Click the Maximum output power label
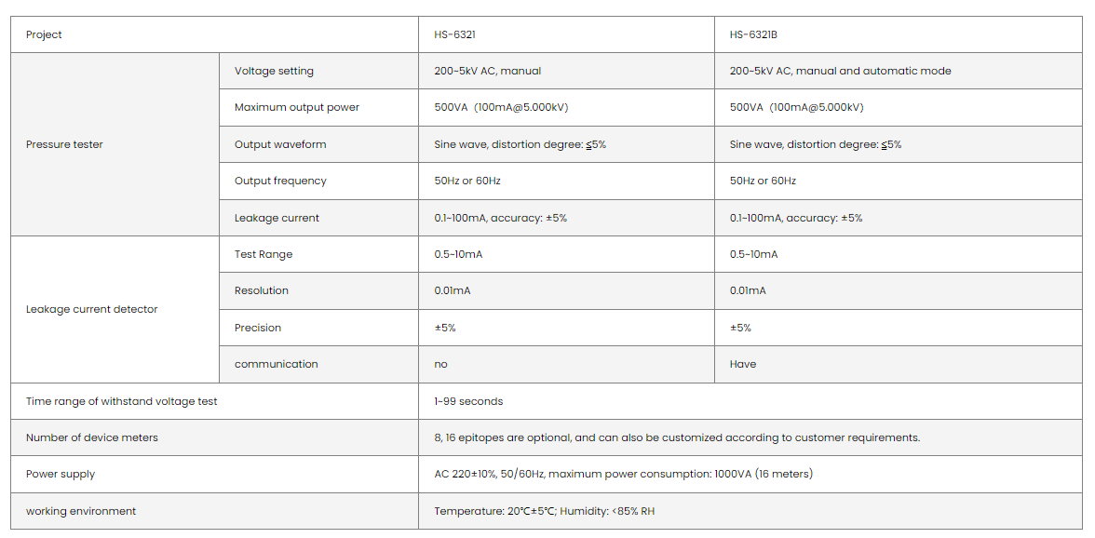This screenshot has width=1095, height=538. pos(297,107)
